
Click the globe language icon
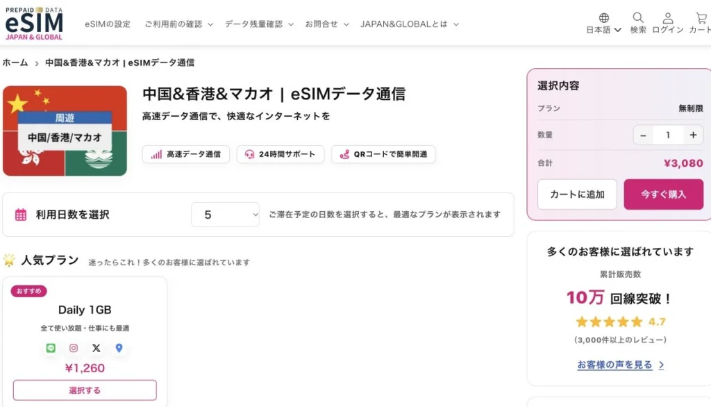coord(603,17)
